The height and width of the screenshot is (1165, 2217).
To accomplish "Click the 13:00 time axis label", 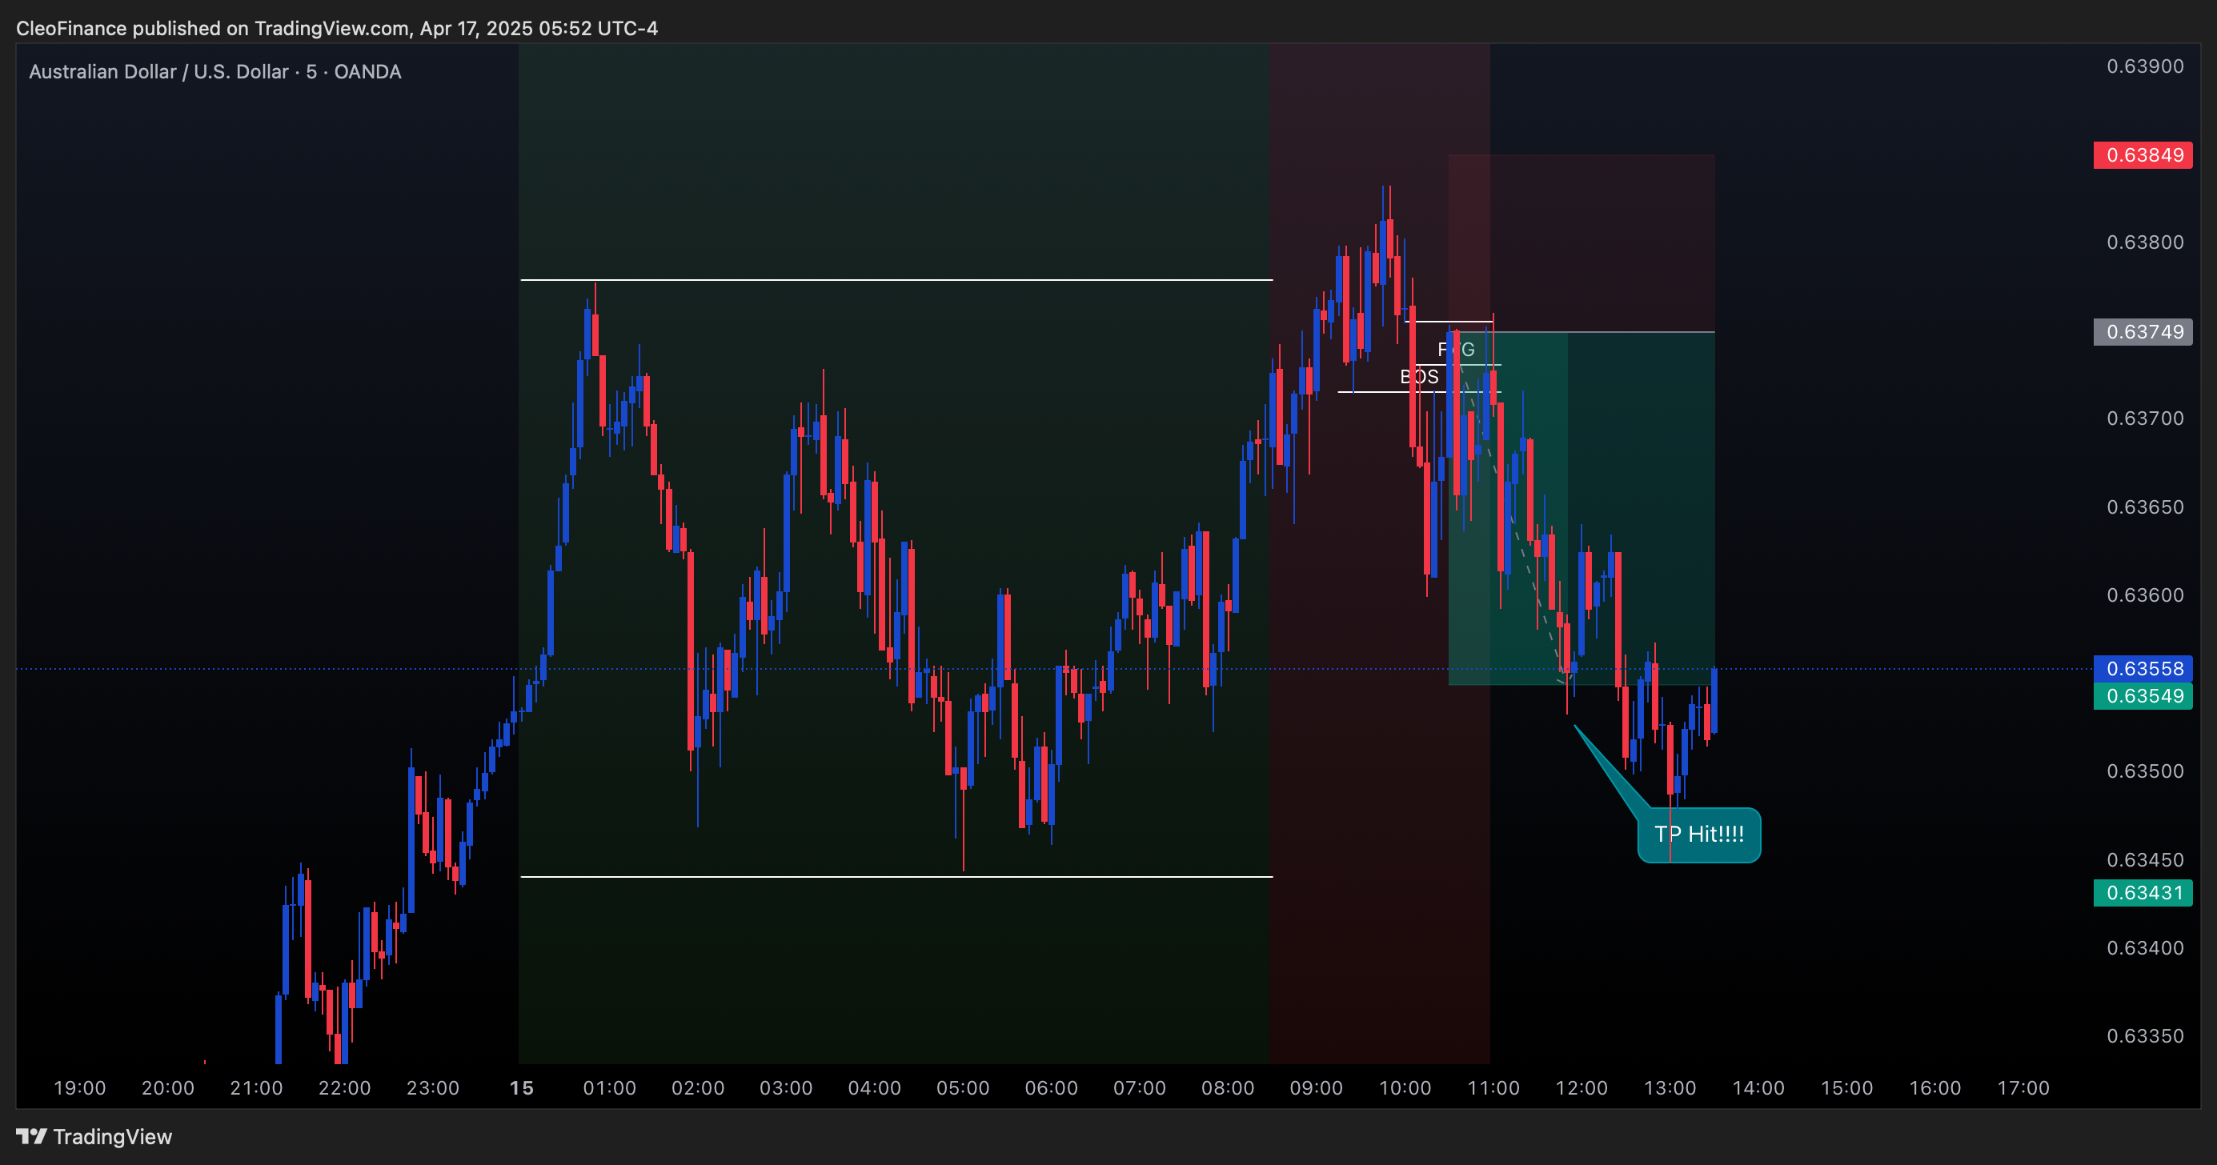I will pos(1670,1087).
